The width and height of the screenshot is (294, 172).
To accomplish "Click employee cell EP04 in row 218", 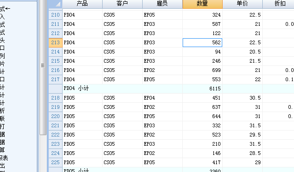I will (x=162, y=98).
